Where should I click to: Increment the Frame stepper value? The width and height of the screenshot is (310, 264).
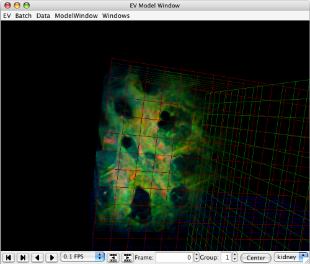tap(197, 255)
